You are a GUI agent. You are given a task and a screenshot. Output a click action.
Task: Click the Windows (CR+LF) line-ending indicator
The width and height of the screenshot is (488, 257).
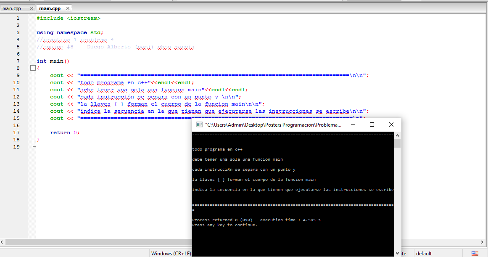[x=171, y=253]
